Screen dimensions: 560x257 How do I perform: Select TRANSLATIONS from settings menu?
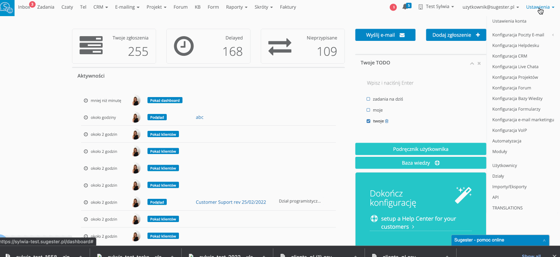click(507, 208)
